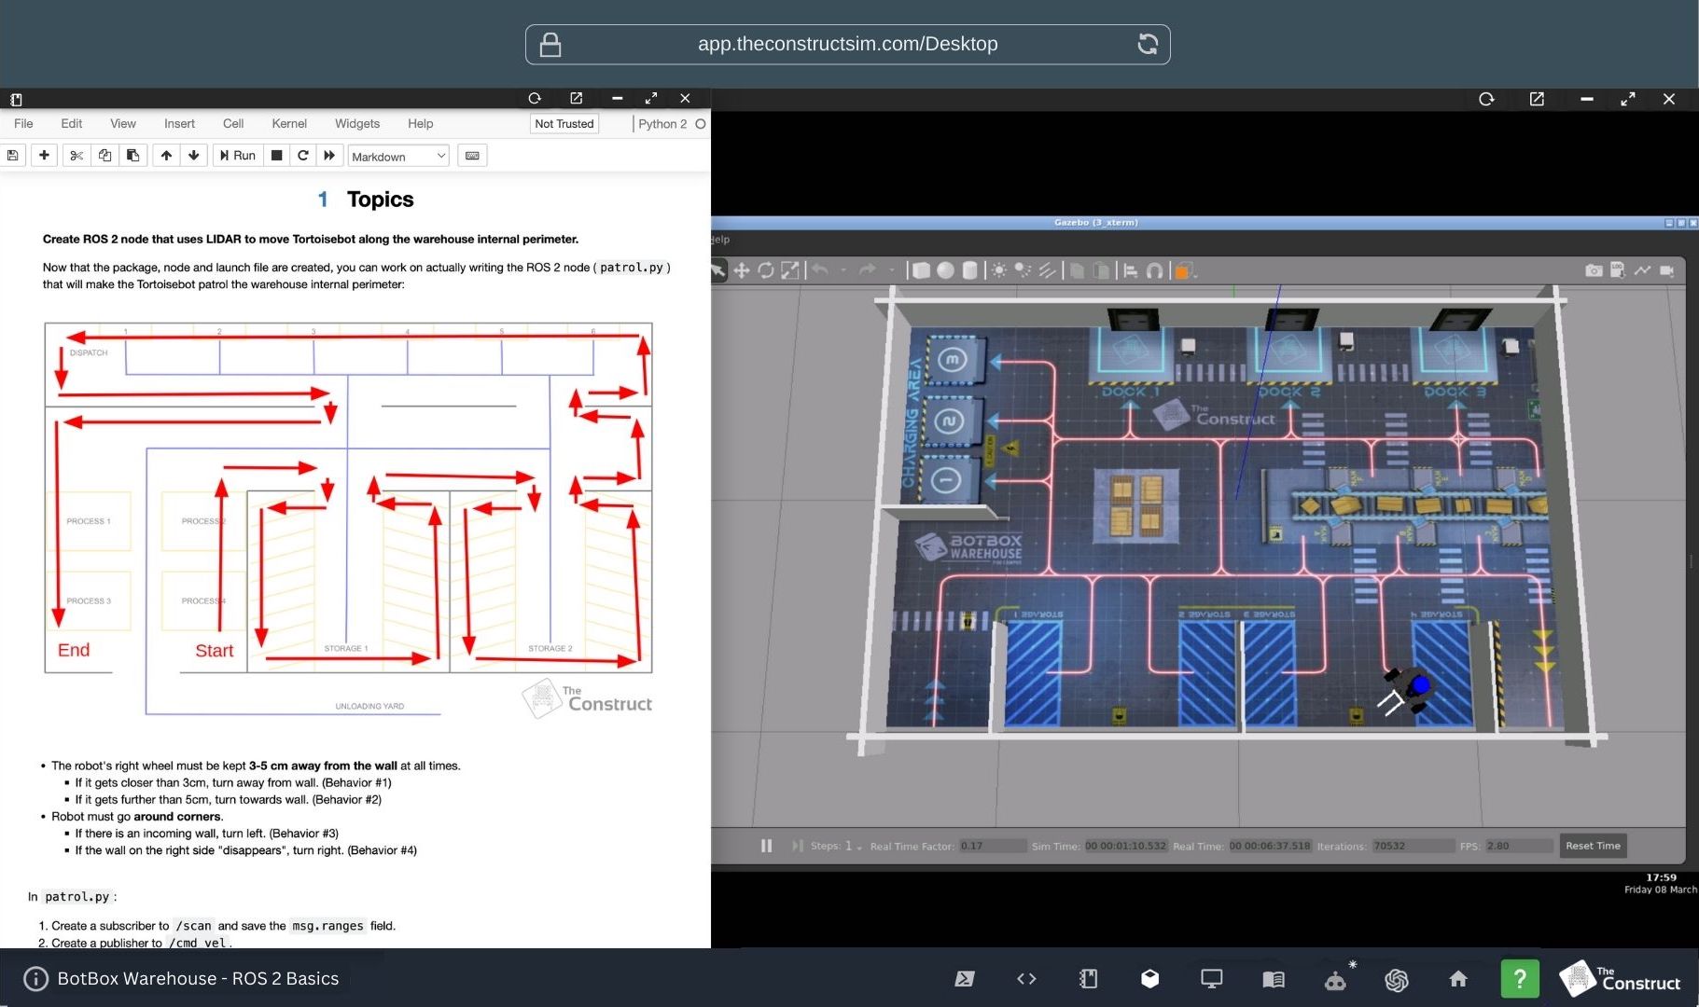1699x1007 pixels.
Task: Restart kernel and run all cells
Action: [x=328, y=156]
